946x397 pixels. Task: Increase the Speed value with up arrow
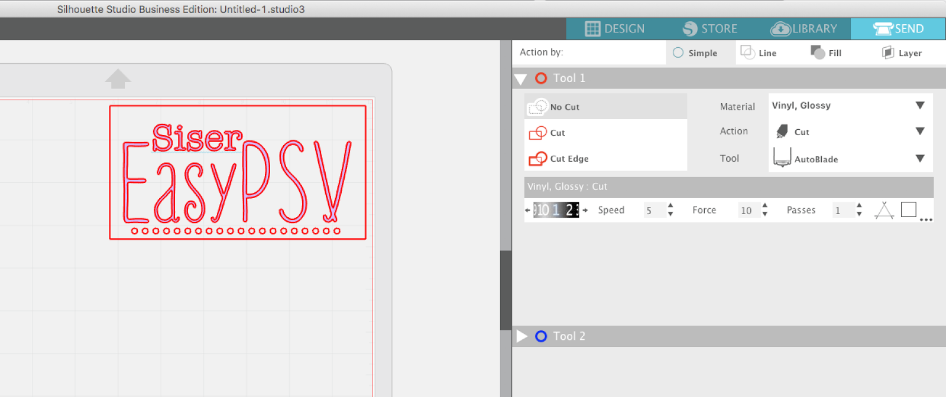[x=670, y=206]
